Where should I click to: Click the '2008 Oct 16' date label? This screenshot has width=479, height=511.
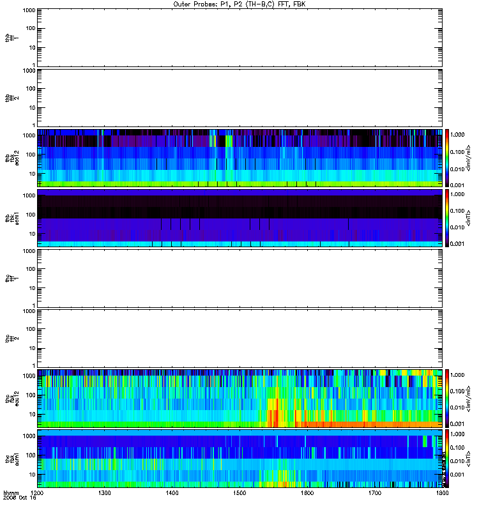click(20, 498)
